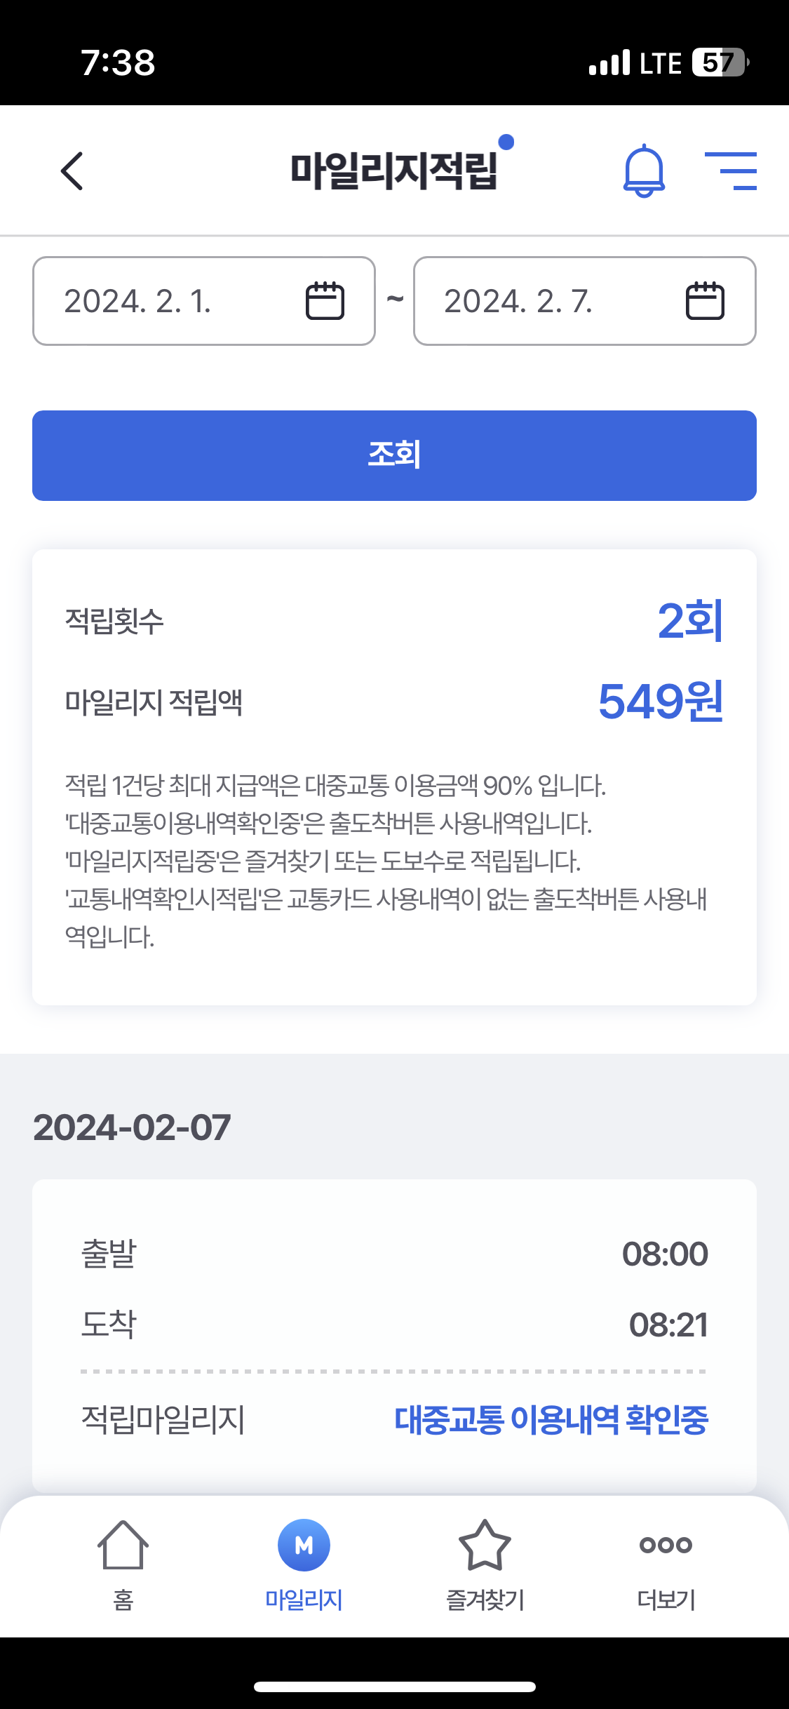The height and width of the screenshot is (1709, 789).
Task: Open notifications with the bell icon
Action: (x=644, y=171)
